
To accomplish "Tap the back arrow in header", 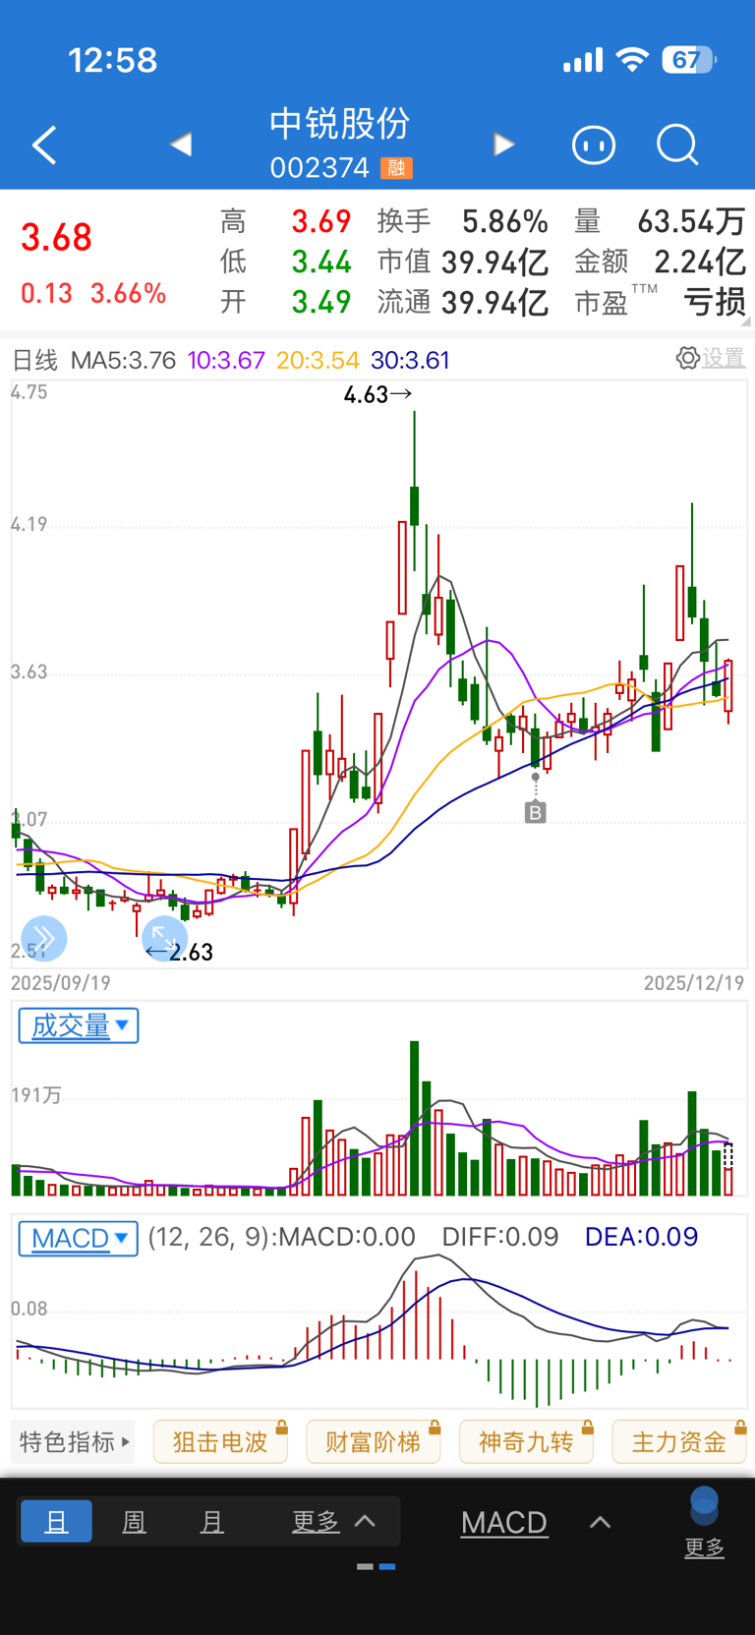I will coord(44,146).
